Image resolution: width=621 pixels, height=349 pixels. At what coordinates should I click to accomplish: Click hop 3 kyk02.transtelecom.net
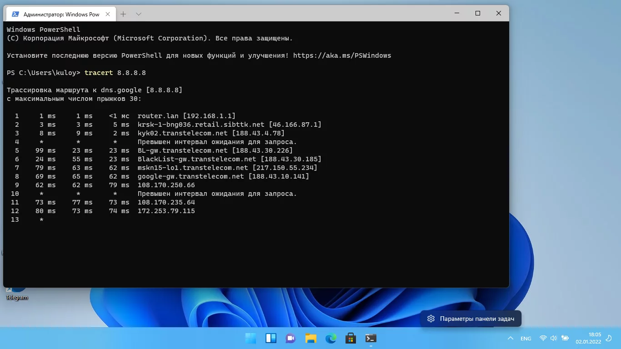click(x=211, y=133)
